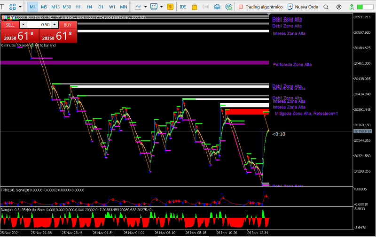Expand the chart type dropdown arrow
376x237 pixels.
tap(144, 7)
